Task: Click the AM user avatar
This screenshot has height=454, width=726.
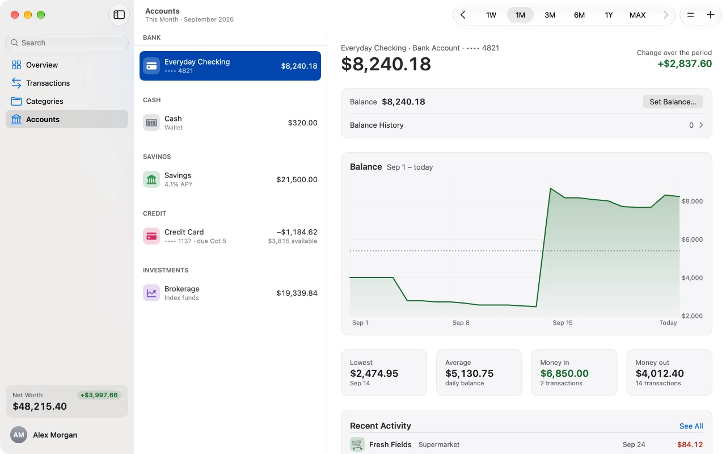Action: pyautogui.click(x=19, y=435)
